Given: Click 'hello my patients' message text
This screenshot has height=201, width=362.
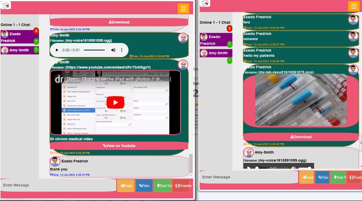Looking at the screenshot, I should (x=259, y=56).
